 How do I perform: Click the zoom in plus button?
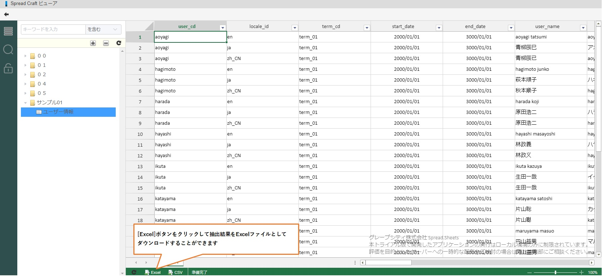(x=581, y=272)
